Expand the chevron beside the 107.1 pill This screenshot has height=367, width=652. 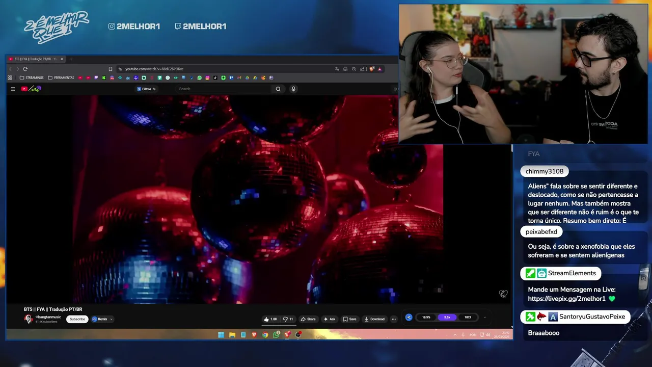pos(485,317)
